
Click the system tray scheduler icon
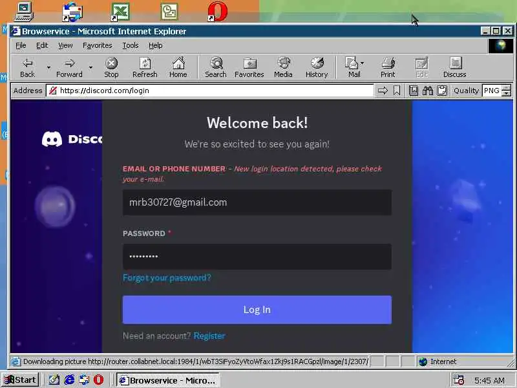458,380
